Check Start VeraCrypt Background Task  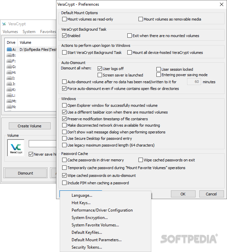pyautogui.click(x=64, y=53)
